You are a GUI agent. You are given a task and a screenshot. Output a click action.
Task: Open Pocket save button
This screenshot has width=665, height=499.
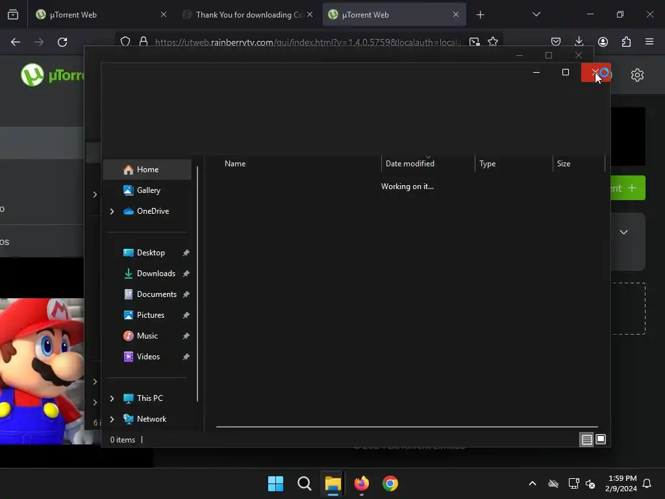coord(556,42)
